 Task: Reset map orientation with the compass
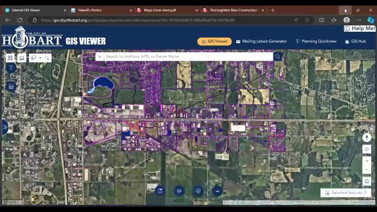(x=366, y=138)
